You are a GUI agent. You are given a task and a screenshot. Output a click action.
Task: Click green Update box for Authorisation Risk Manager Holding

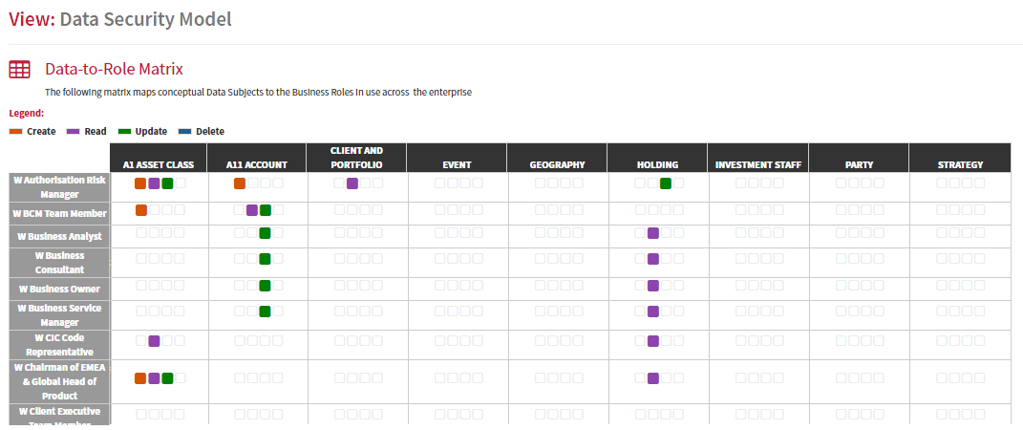[x=666, y=183]
